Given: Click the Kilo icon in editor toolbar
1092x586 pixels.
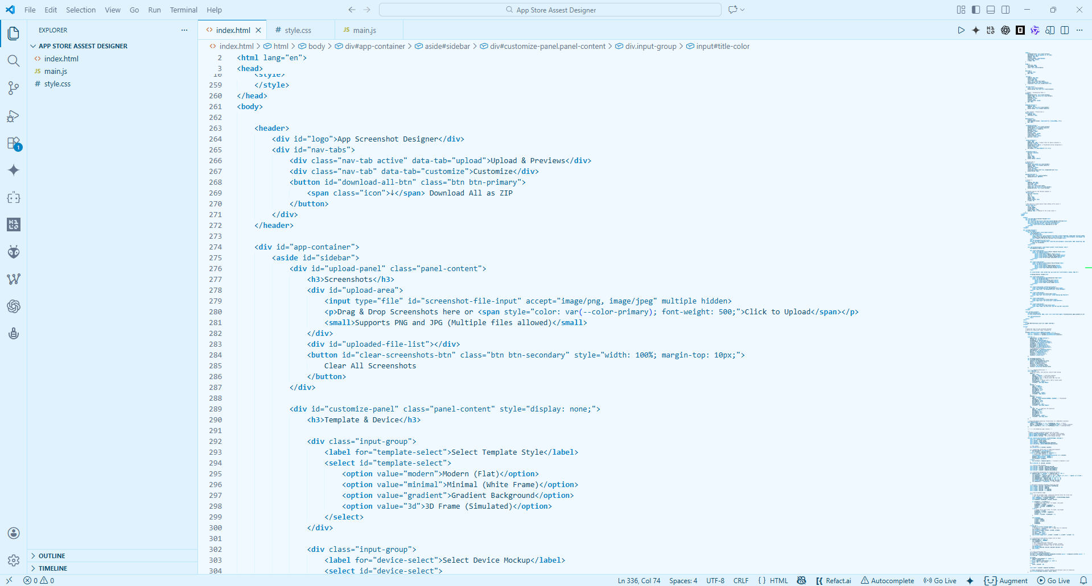Looking at the screenshot, I should 991,30.
